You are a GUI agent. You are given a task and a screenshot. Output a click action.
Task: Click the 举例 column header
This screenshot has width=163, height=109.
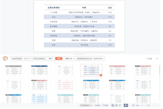tap(84, 8)
